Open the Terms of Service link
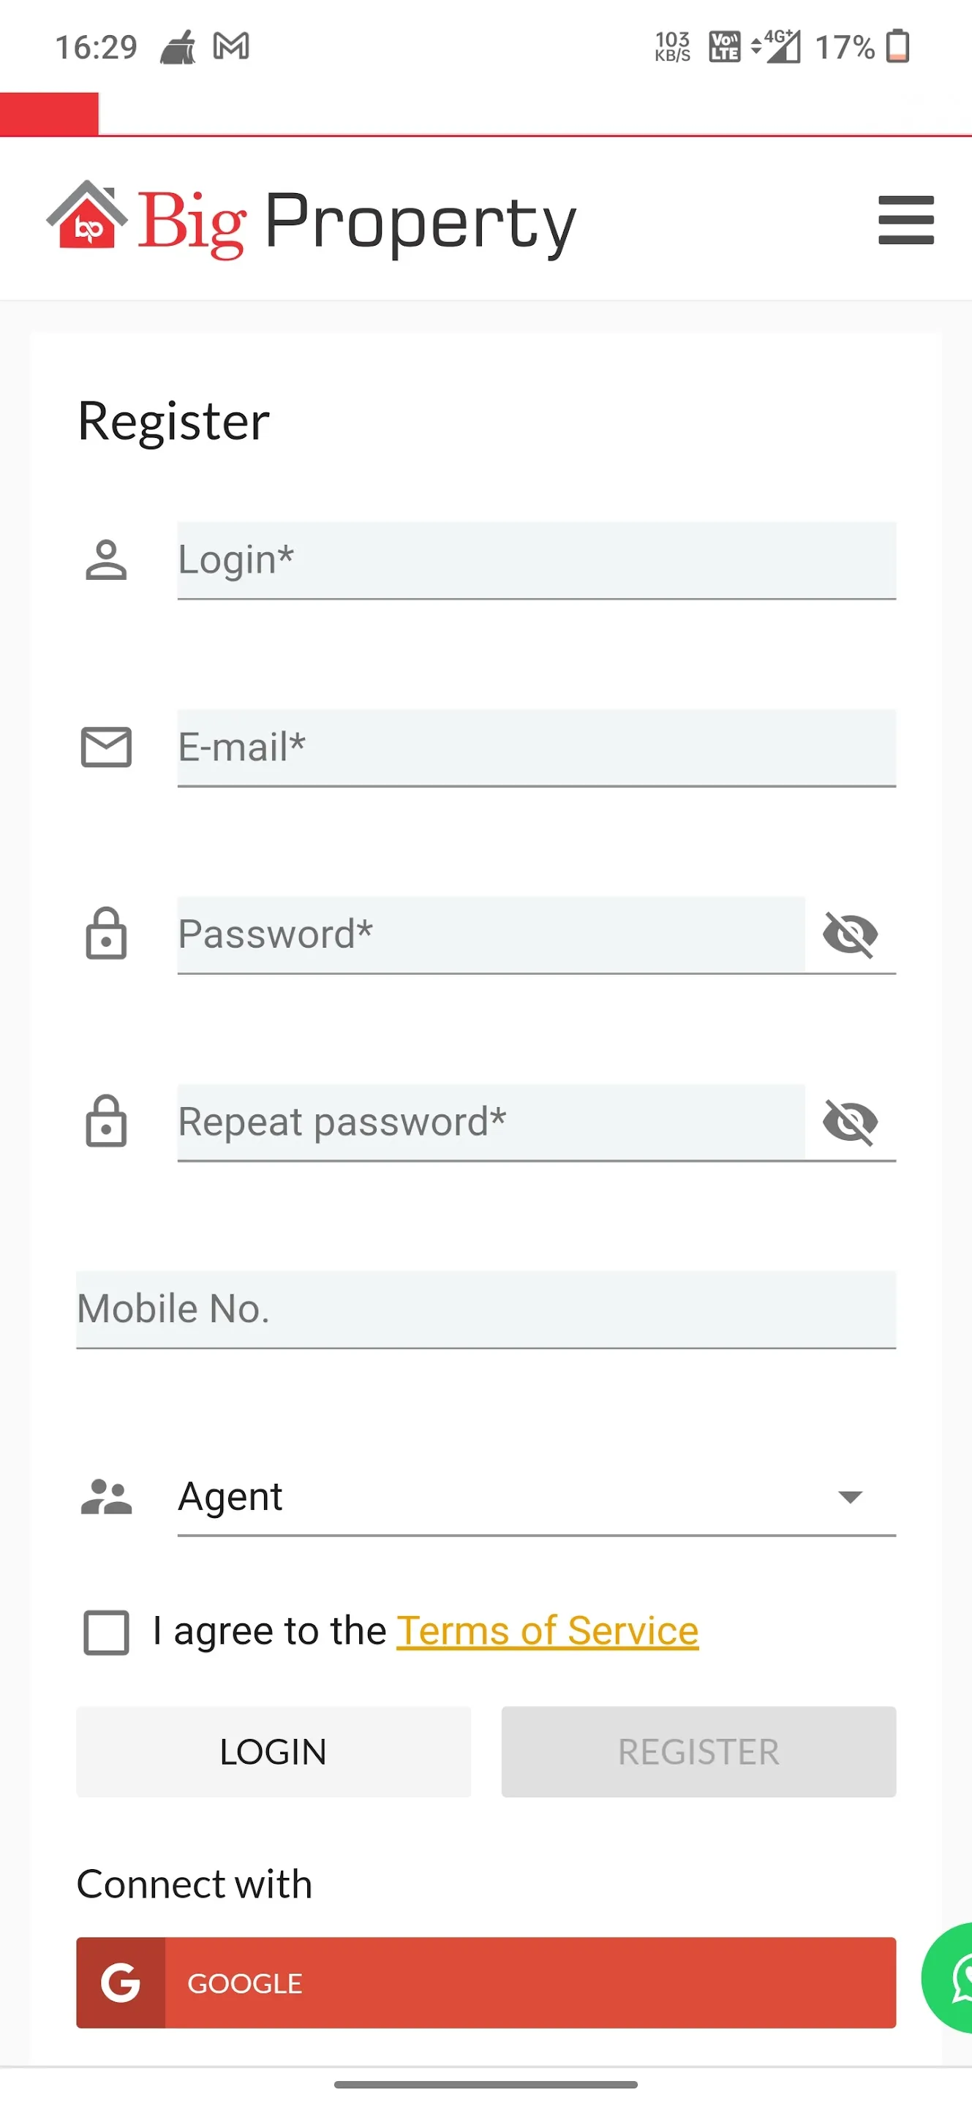The image size is (972, 2106). [x=548, y=1631]
